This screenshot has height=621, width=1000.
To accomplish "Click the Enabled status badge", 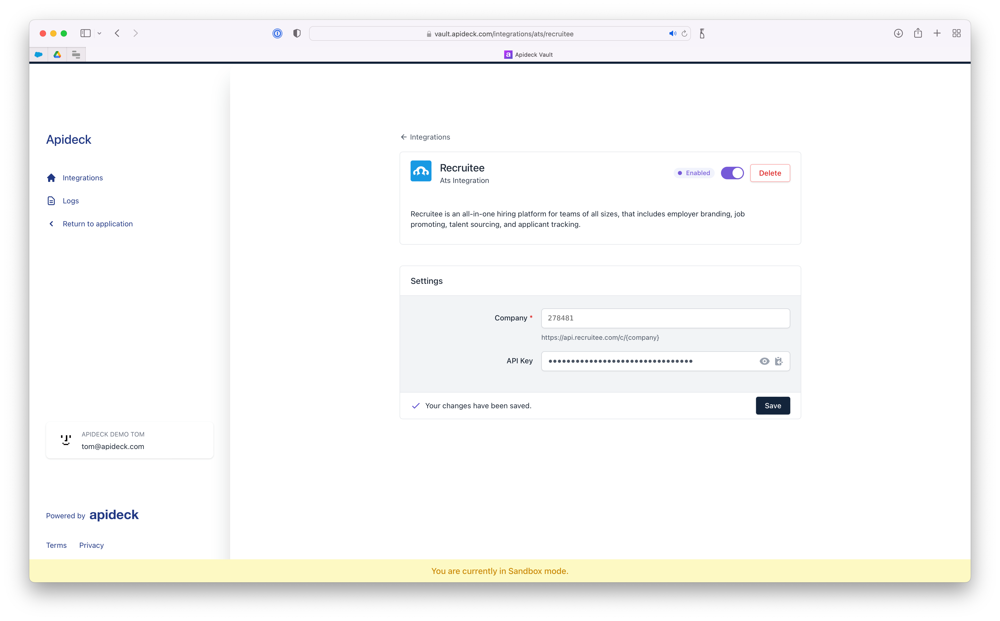I will pyautogui.click(x=694, y=173).
